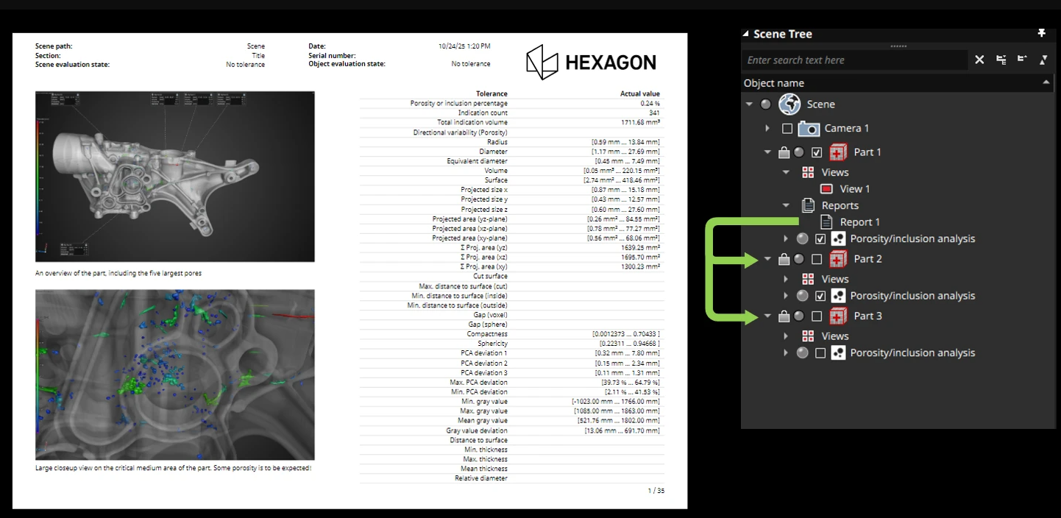Check the Part 3 visibility checkbox
Viewport: 1061px width, 518px height.
817,316
